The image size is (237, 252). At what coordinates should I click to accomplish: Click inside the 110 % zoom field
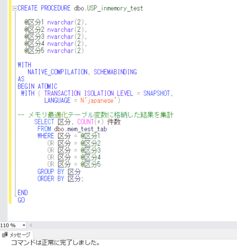point(11,225)
